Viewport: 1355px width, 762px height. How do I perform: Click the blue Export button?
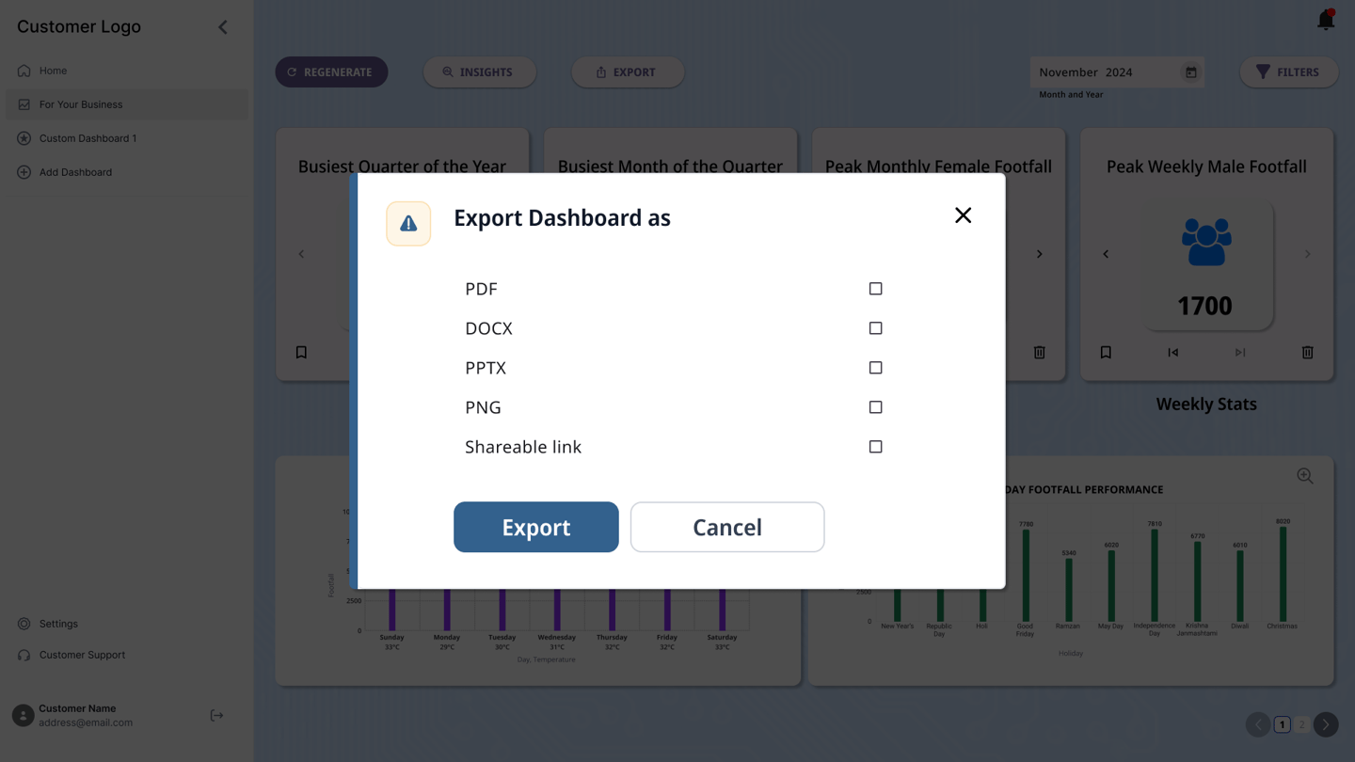(535, 527)
